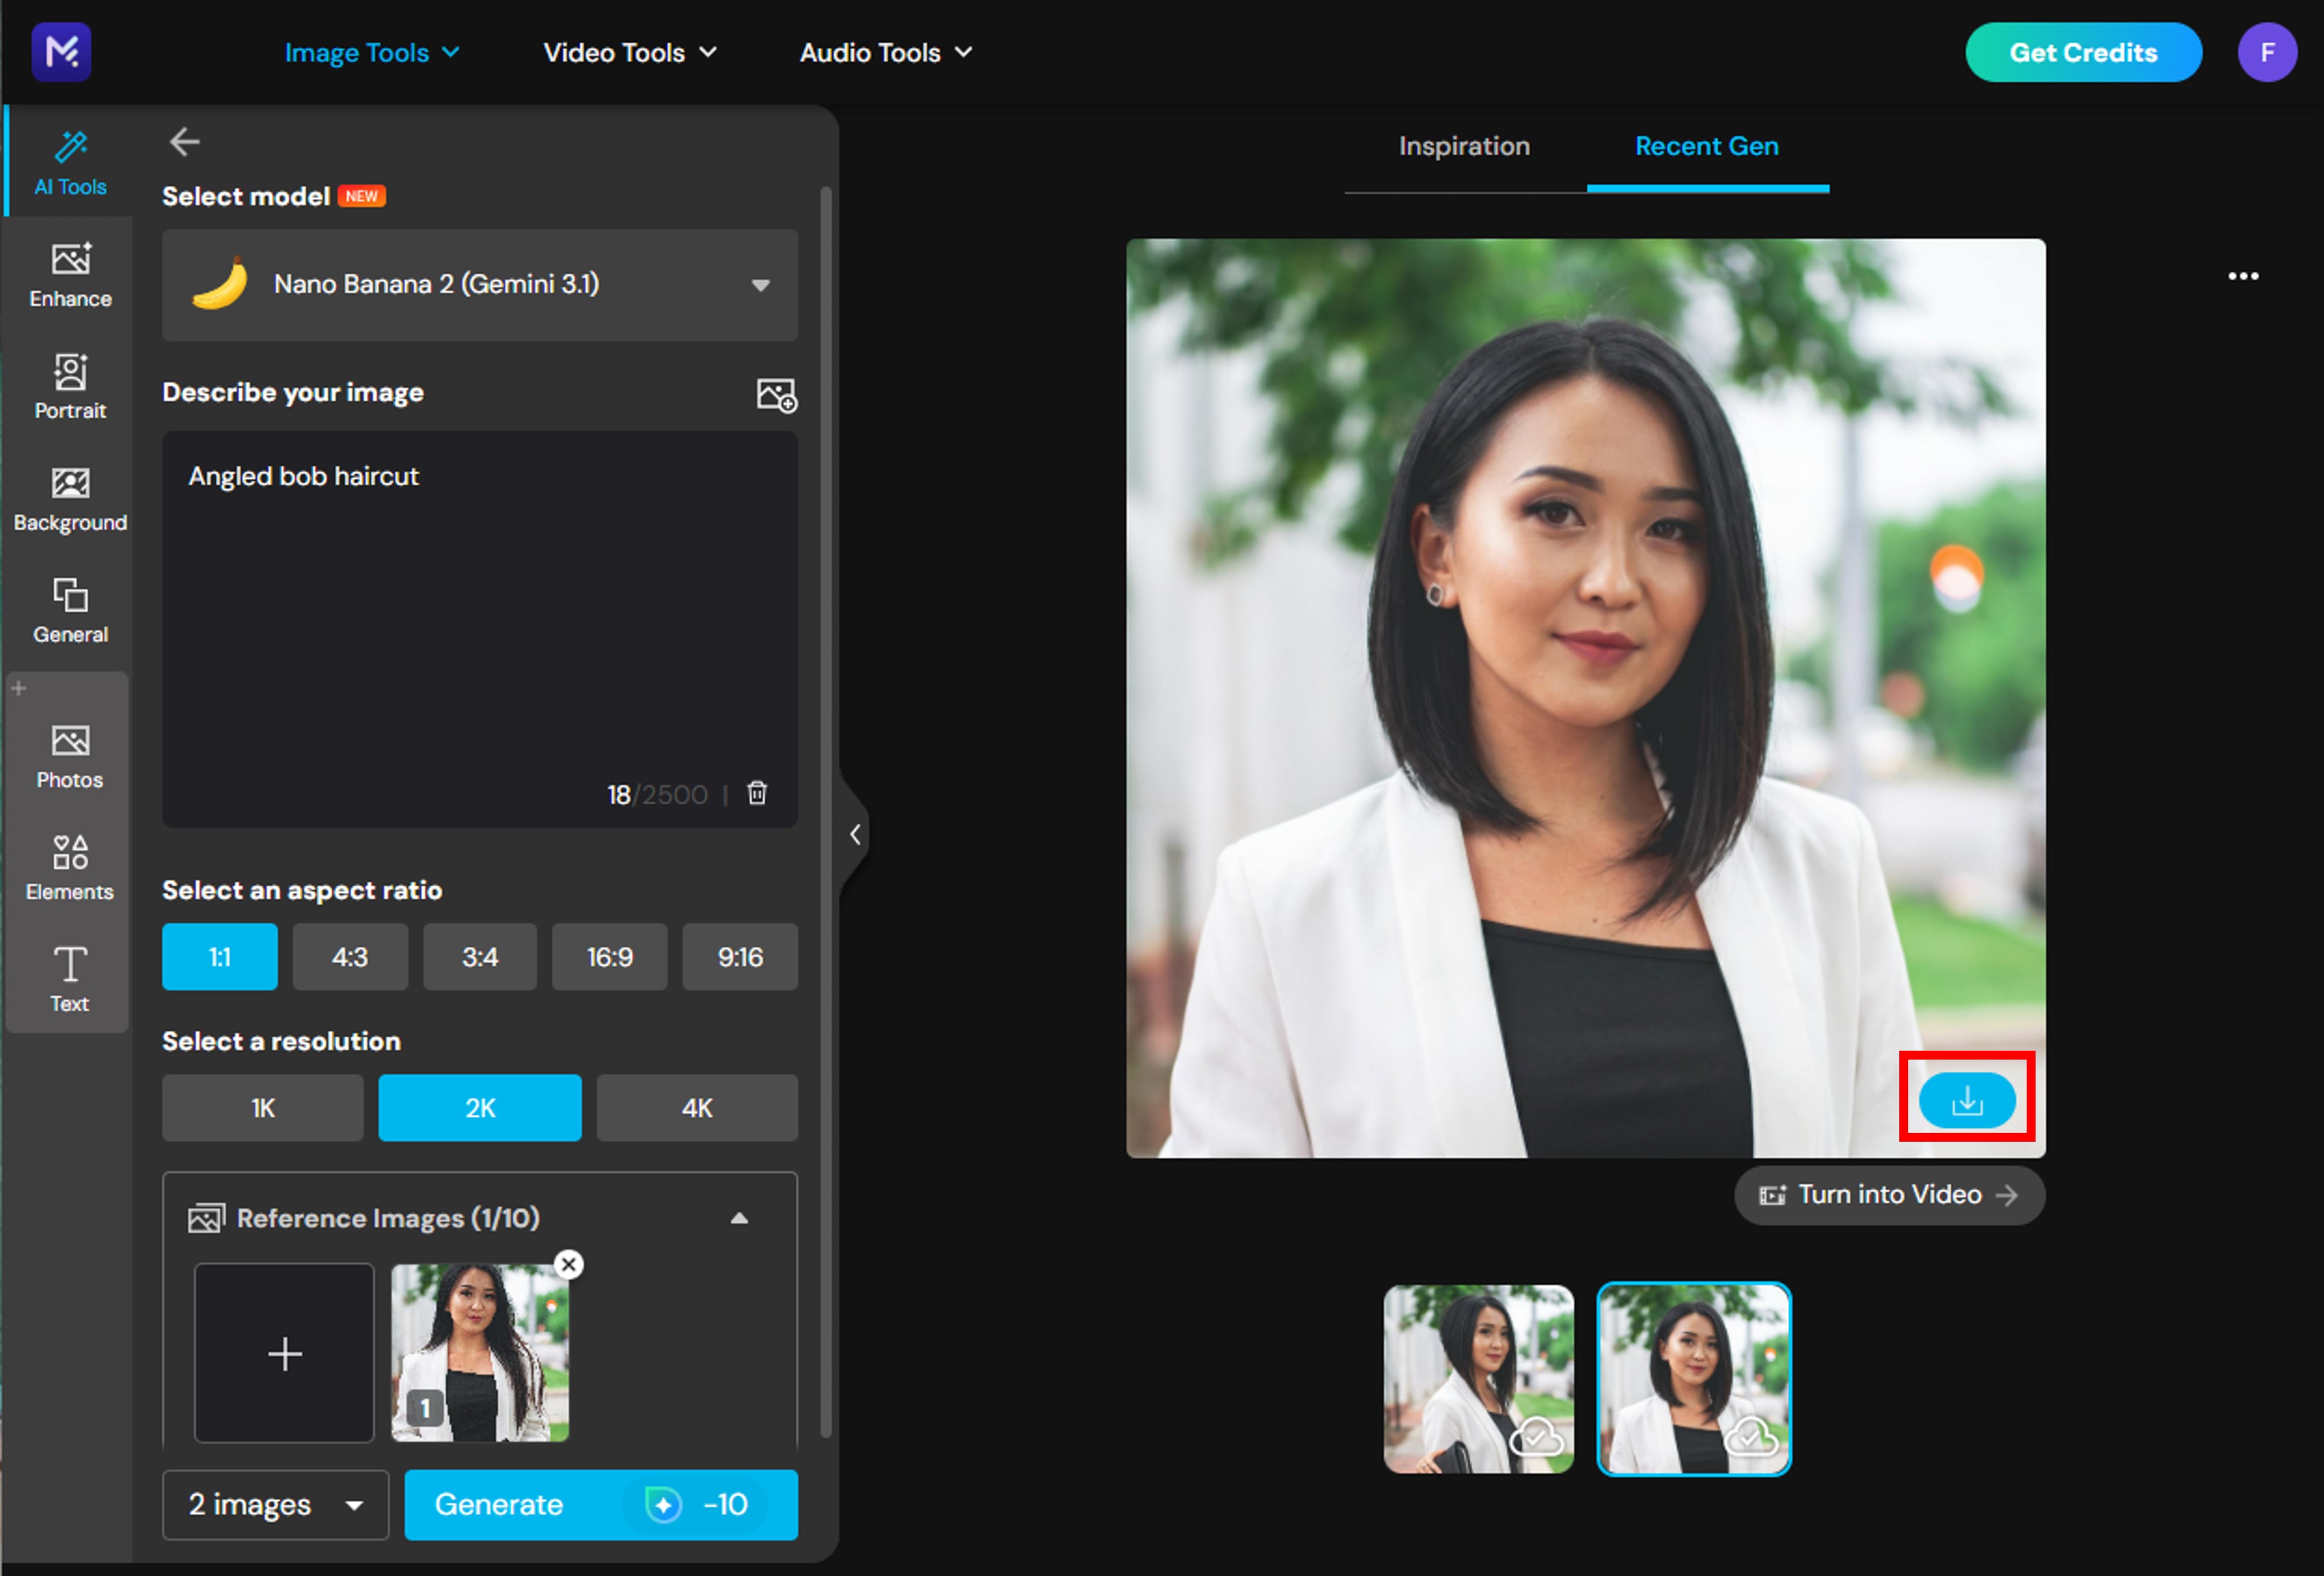The height and width of the screenshot is (1576, 2324).
Task: Choose 4K resolution
Action: tap(697, 1108)
